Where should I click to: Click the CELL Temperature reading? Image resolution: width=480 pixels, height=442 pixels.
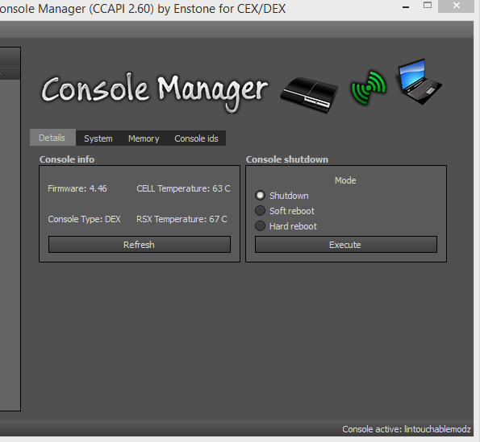coord(183,188)
